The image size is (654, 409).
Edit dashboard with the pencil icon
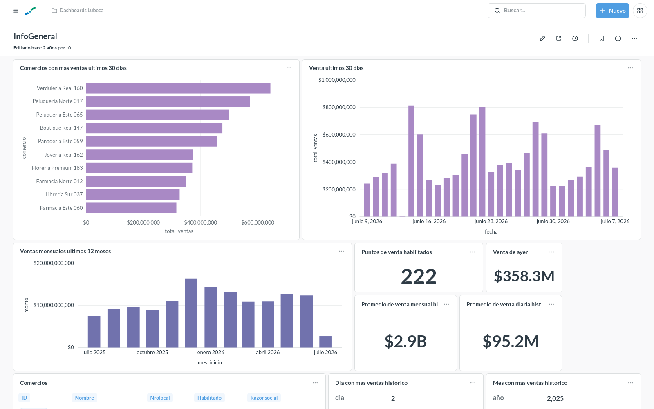coord(542,38)
